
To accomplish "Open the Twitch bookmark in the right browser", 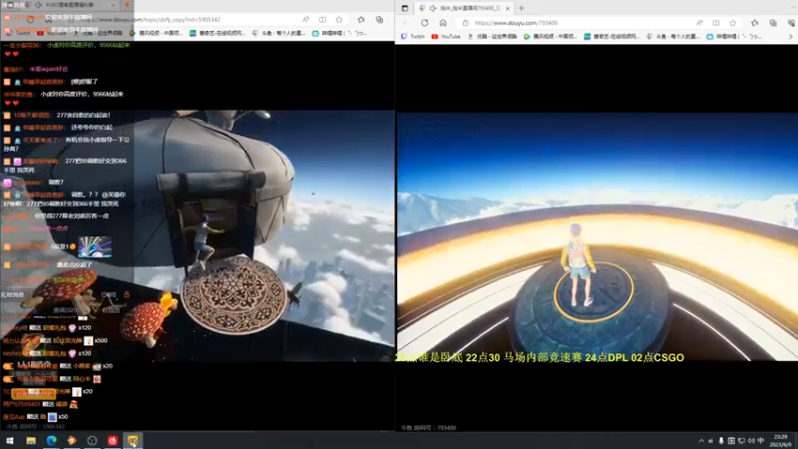I will (x=413, y=37).
